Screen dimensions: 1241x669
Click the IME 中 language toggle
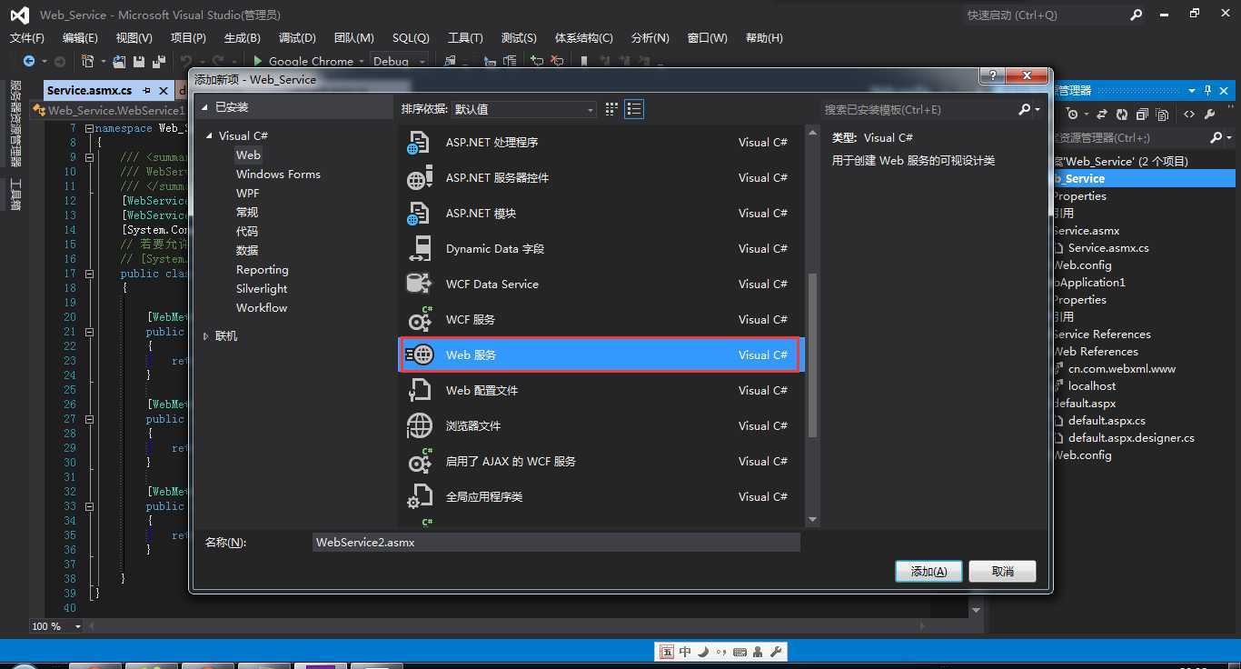coord(685,652)
